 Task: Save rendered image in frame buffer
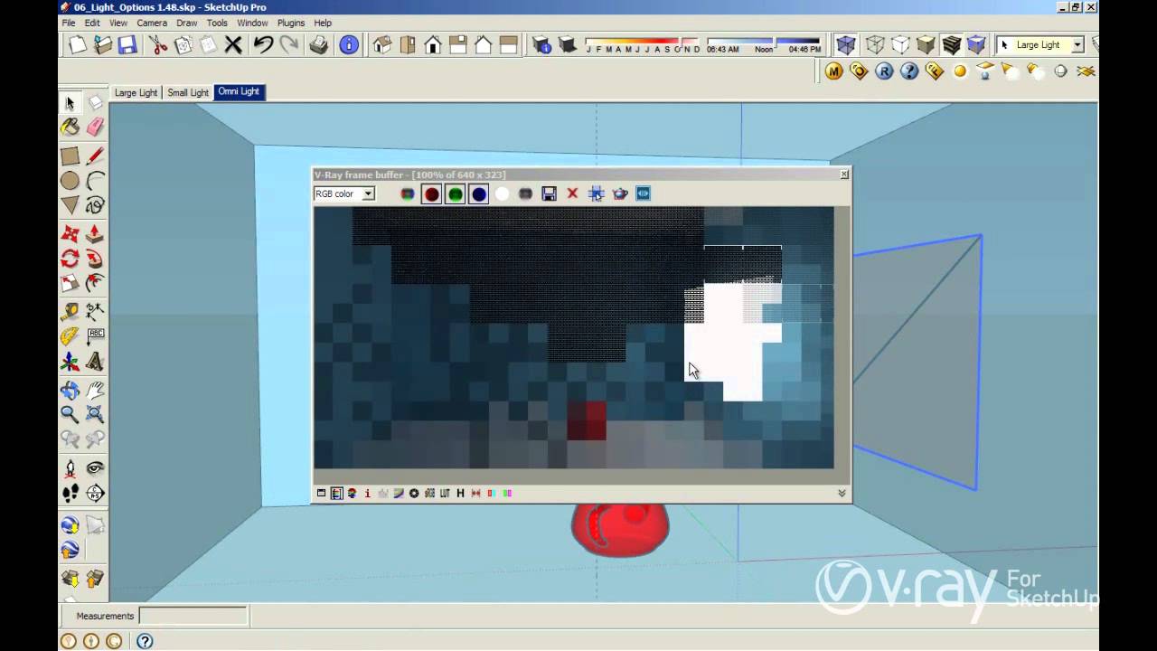tap(549, 193)
